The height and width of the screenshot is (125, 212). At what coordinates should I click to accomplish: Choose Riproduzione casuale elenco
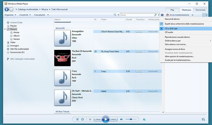coord(186,37)
